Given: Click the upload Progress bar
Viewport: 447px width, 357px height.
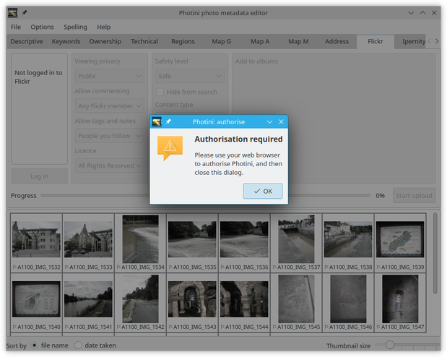Looking at the screenshot, I should tap(205, 195).
